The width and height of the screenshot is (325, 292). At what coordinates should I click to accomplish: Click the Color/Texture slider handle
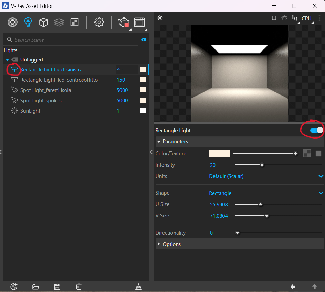click(x=296, y=154)
